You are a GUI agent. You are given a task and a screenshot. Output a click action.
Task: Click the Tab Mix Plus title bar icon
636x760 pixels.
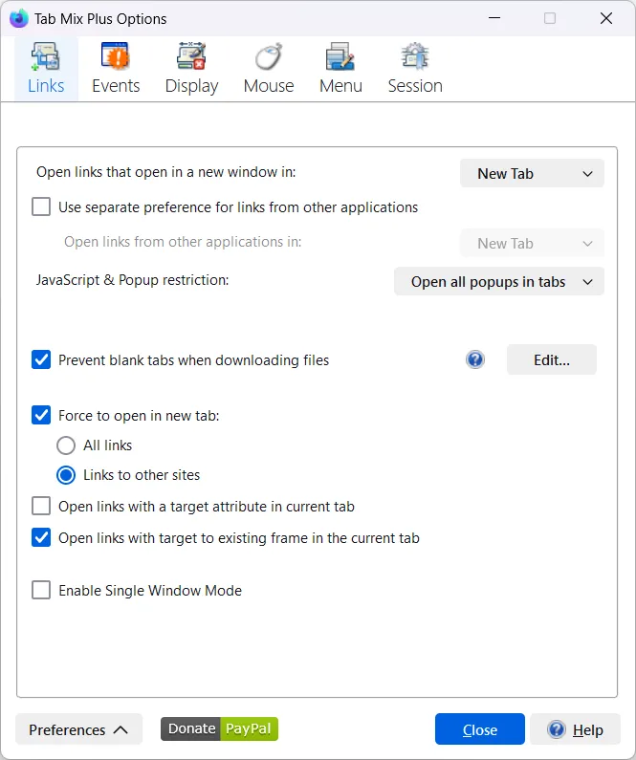point(18,18)
